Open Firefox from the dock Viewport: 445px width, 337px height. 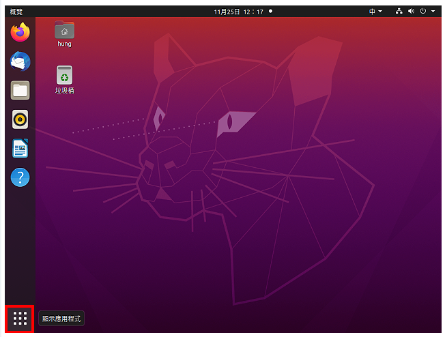pos(20,32)
